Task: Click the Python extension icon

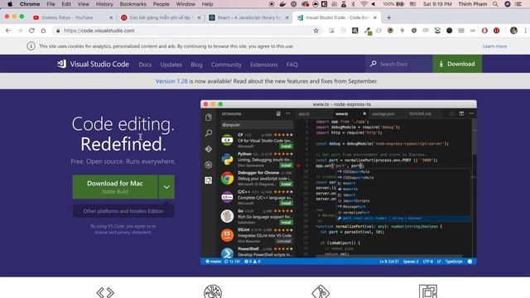Action: click(x=227, y=159)
